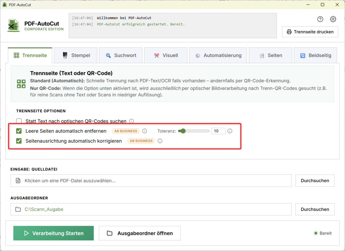Go to the Seiten tab
This screenshot has height=251, width=345.
pos(271,55)
